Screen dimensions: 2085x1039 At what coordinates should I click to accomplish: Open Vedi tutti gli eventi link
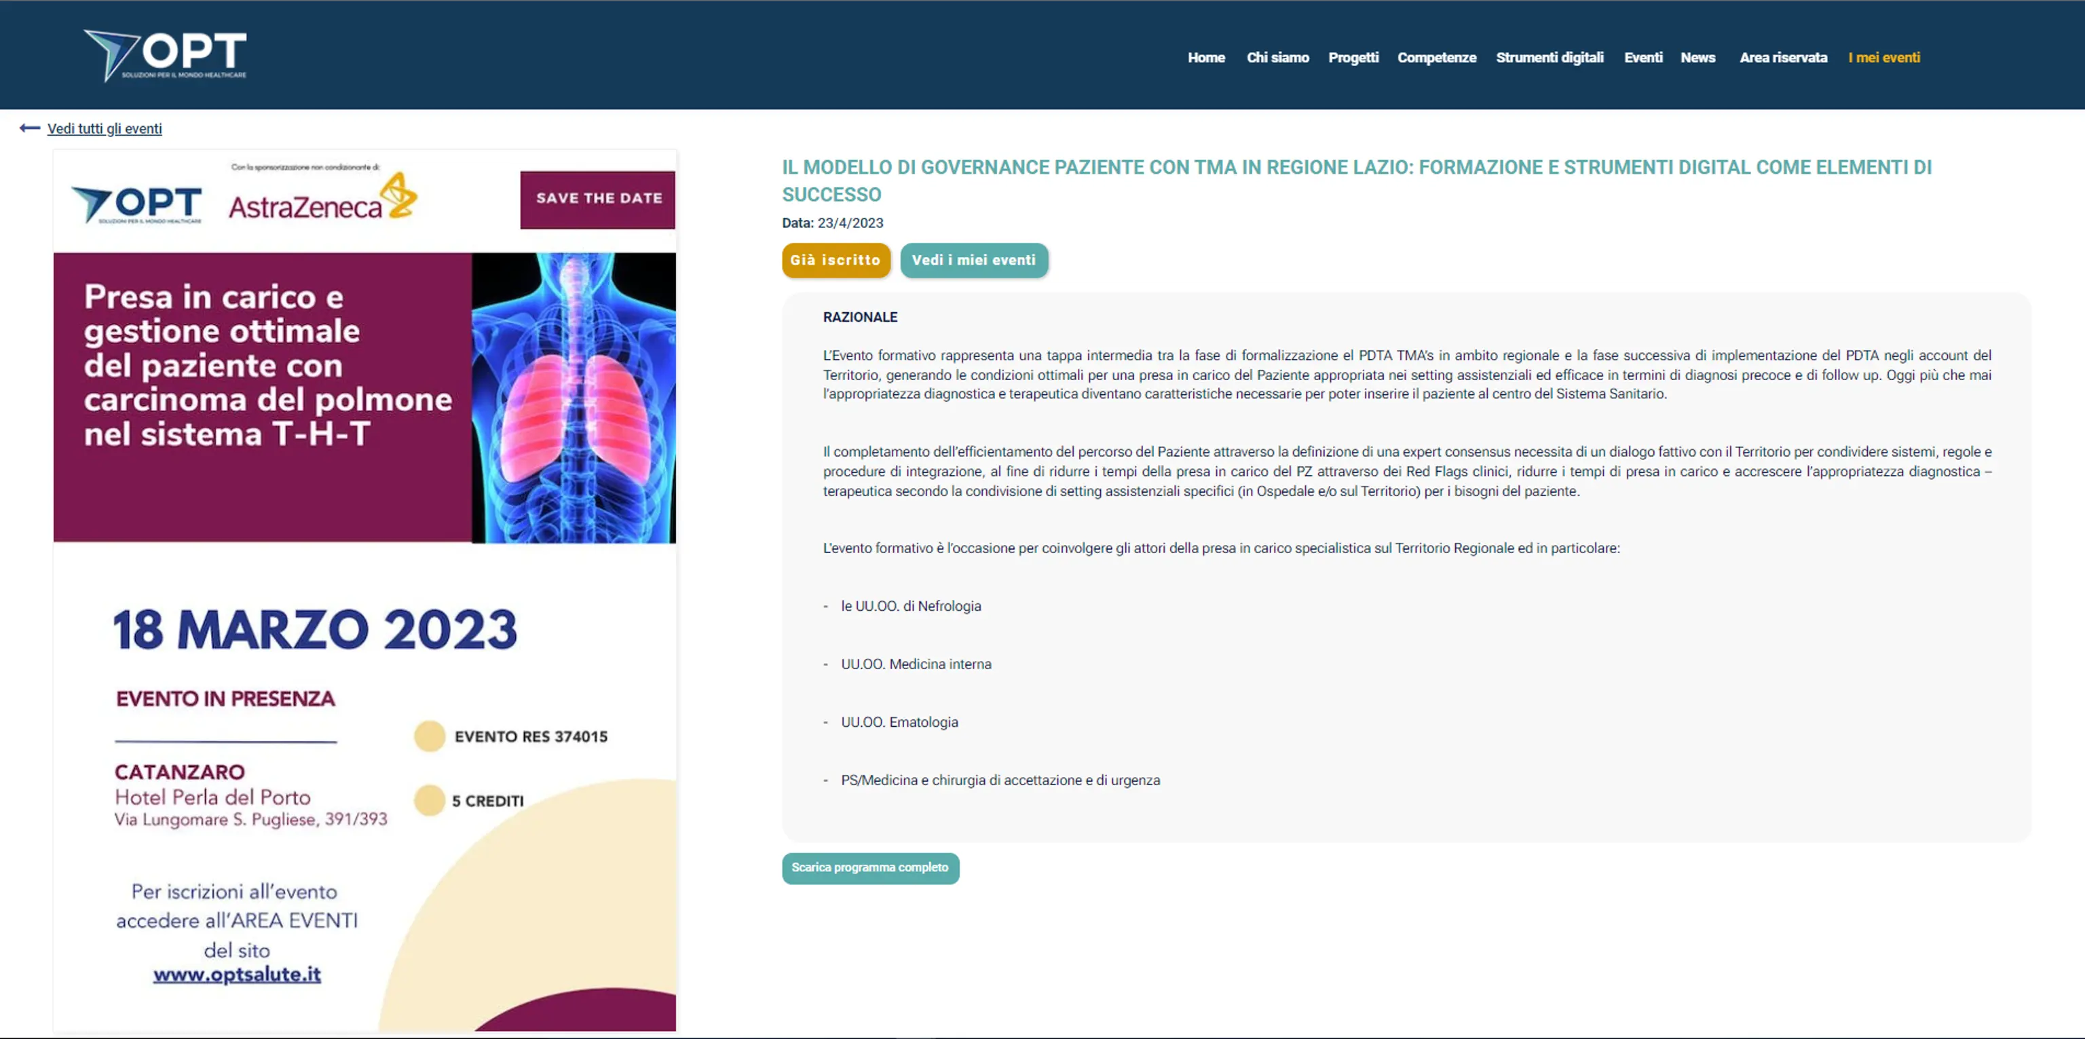point(105,129)
